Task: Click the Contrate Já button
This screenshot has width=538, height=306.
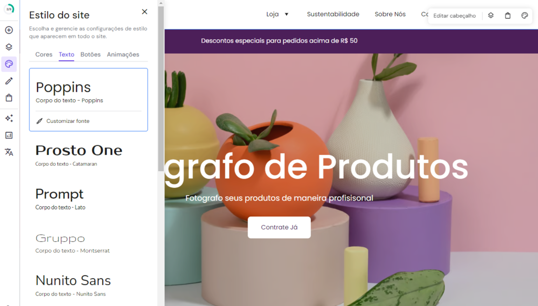Action: pos(280,227)
